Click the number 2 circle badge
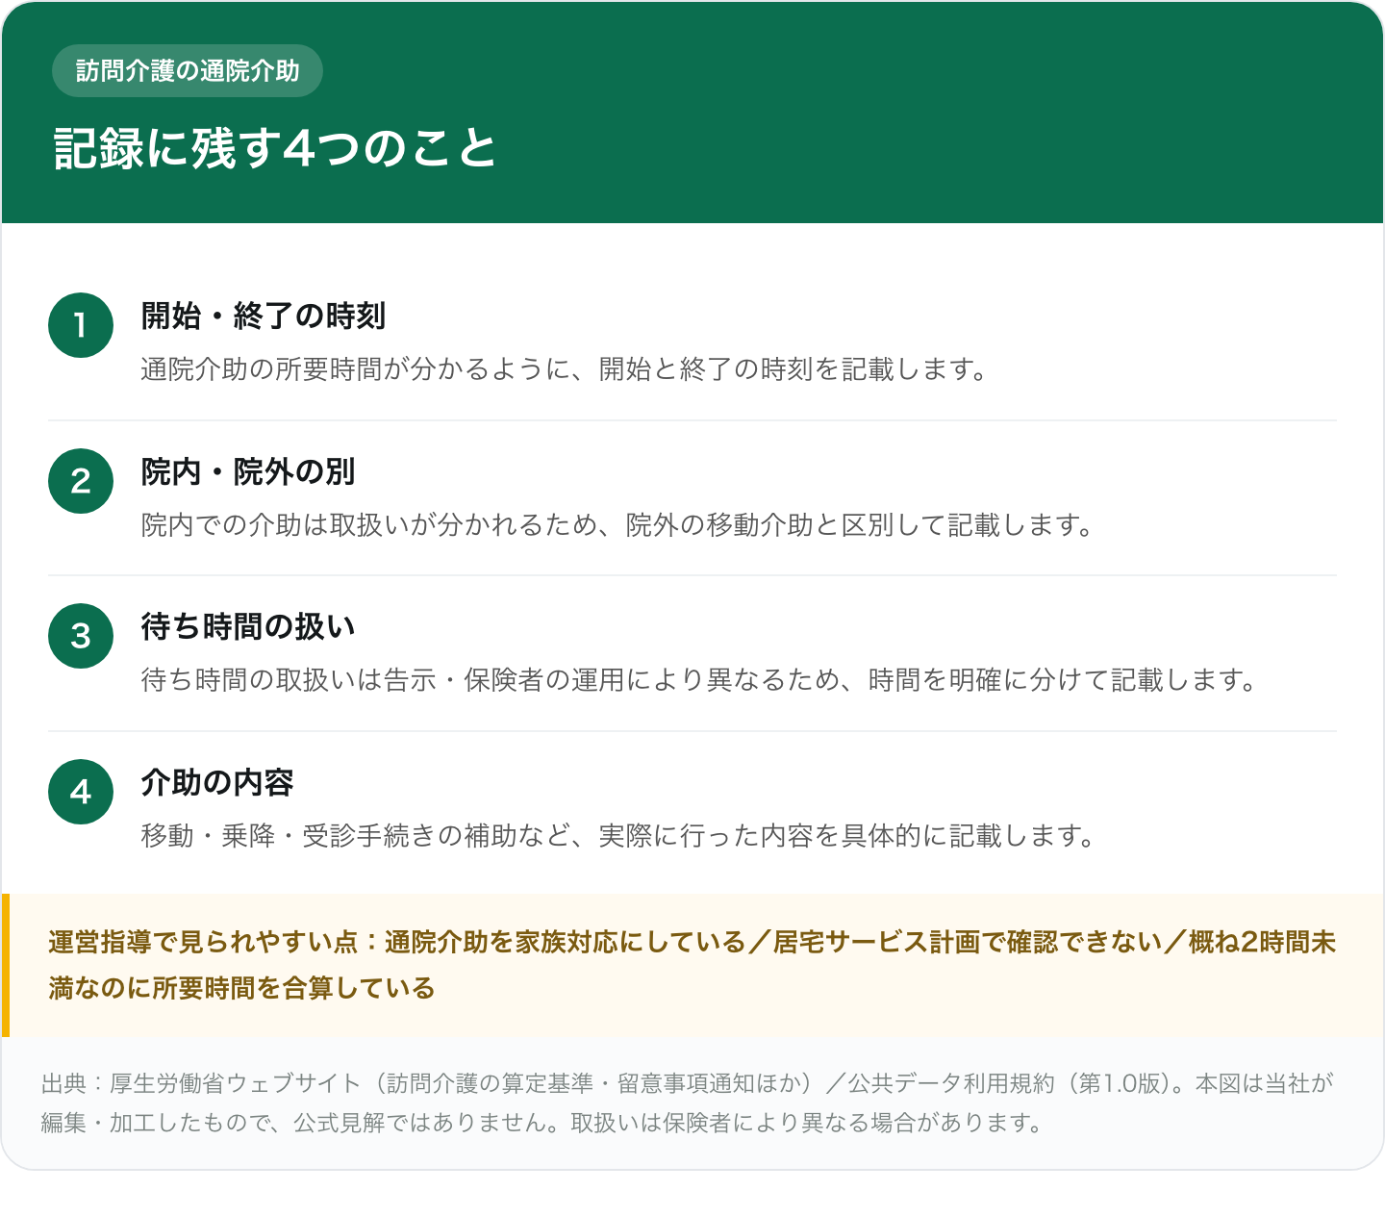Image resolution: width=1385 pixels, height=1216 pixels. 81,481
